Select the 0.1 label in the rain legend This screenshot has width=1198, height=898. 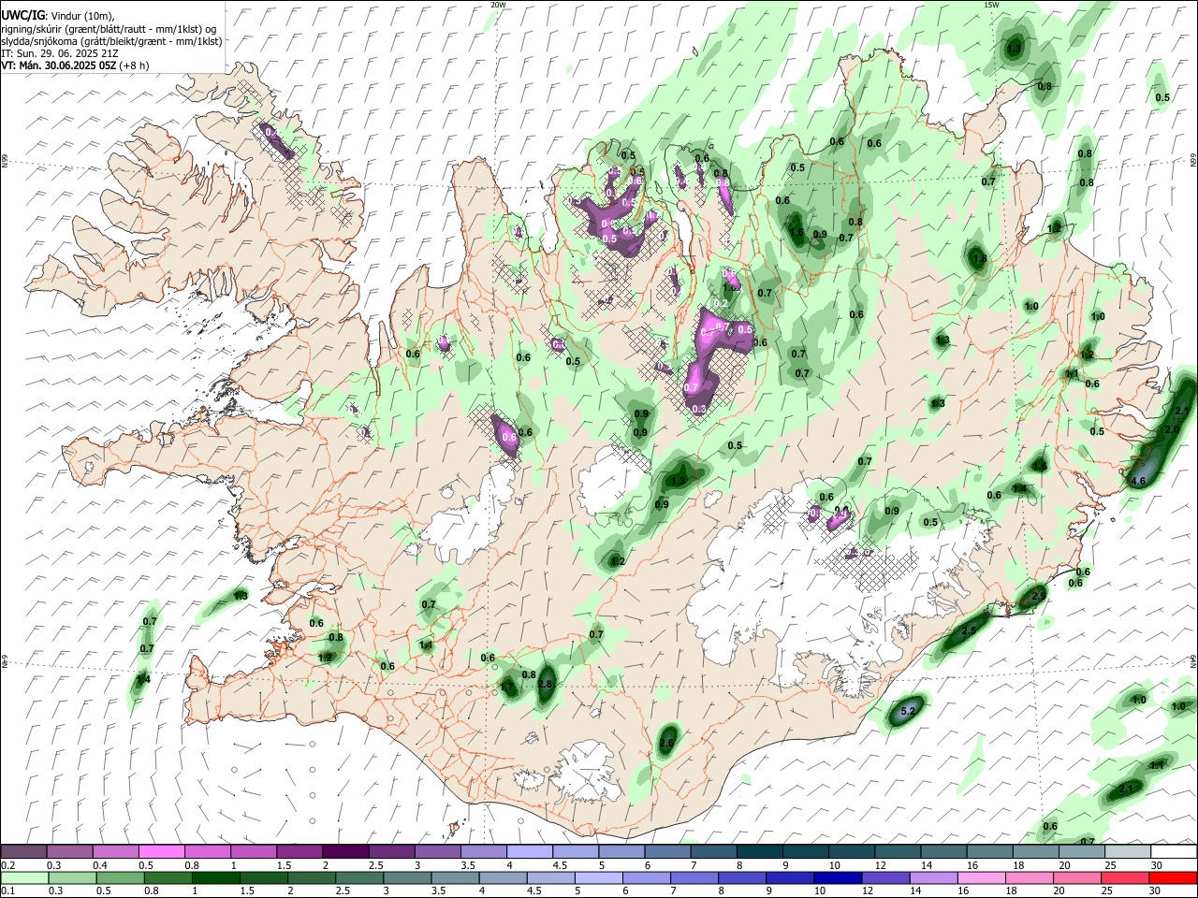(8, 891)
